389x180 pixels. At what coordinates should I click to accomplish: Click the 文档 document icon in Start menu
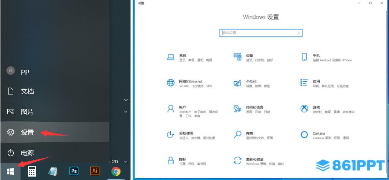pos(10,91)
